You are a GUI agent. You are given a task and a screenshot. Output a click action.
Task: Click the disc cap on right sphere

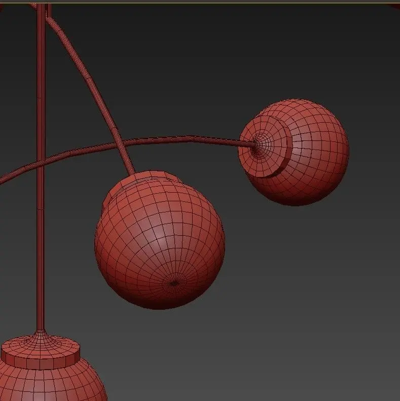265,147
